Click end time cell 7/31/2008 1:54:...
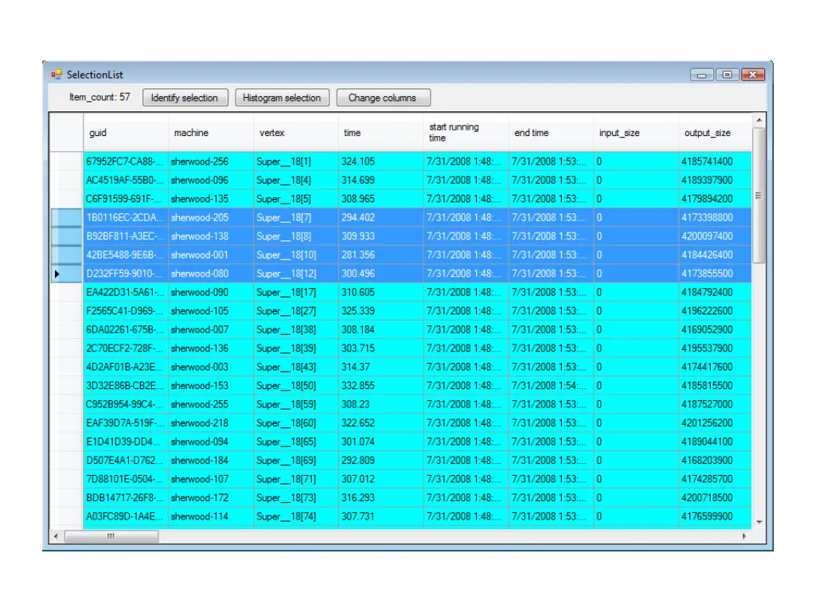 pos(552,386)
